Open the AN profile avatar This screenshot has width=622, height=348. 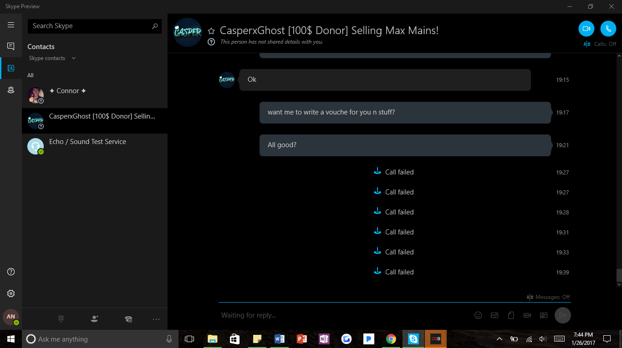point(11,317)
